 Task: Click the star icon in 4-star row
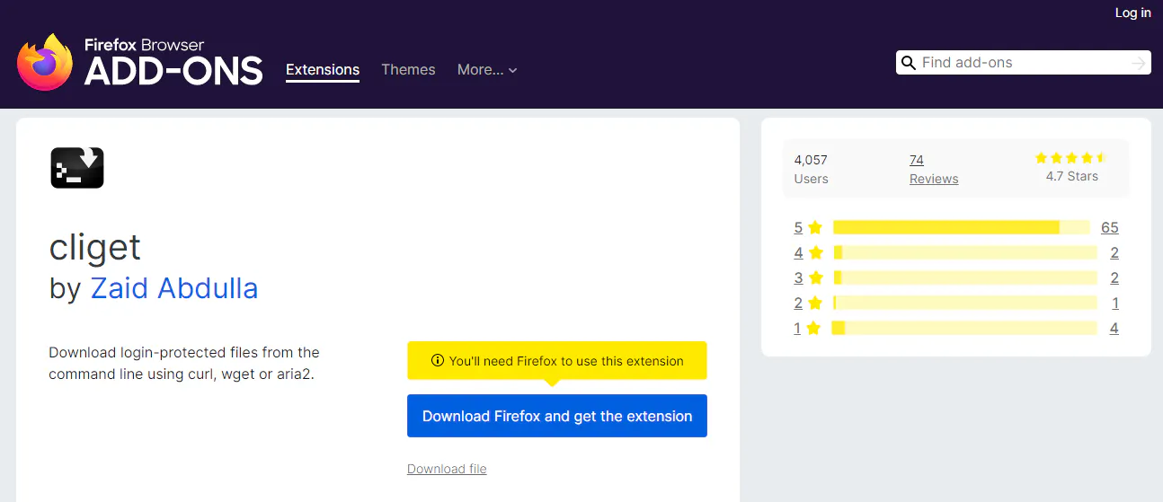[x=815, y=252]
